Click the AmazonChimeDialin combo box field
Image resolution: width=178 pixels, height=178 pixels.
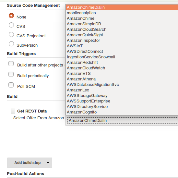[x=122, y=120]
